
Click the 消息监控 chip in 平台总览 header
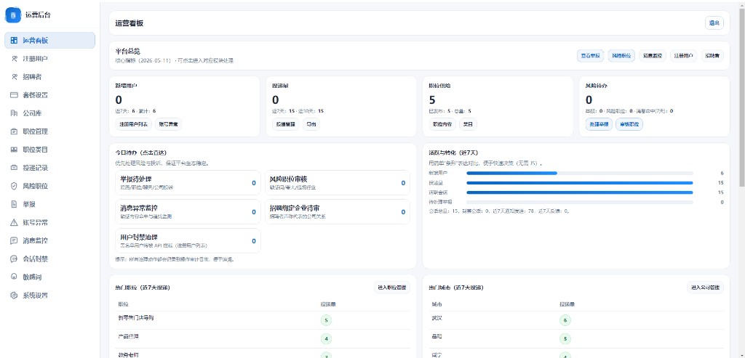[653, 55]
